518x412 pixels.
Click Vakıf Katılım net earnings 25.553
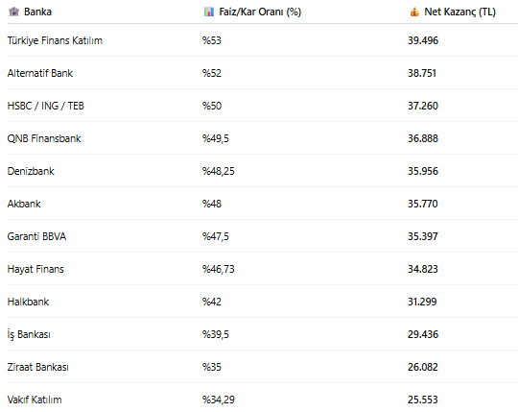tap(422, 400)
